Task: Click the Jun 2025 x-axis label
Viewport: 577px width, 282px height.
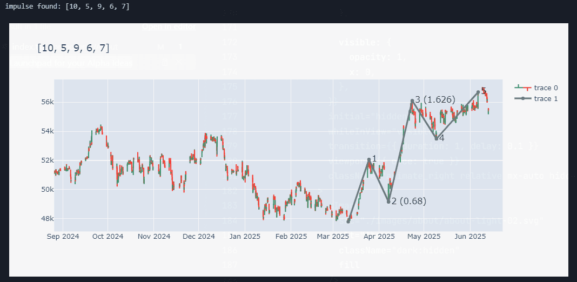Action: (468, 237)
